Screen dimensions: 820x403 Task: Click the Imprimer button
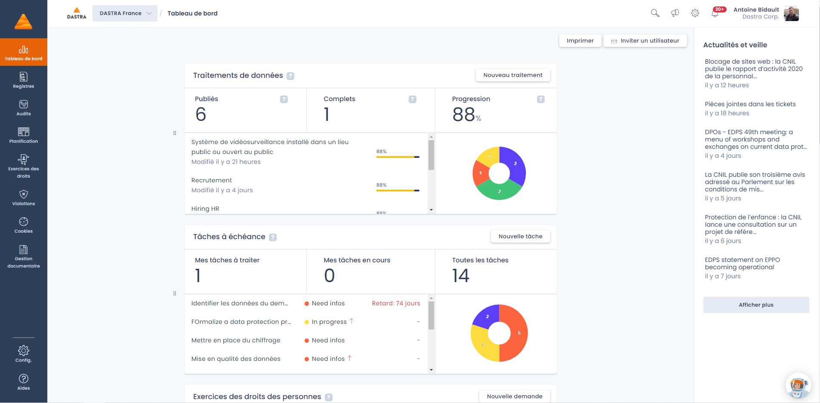pos(580,41)
